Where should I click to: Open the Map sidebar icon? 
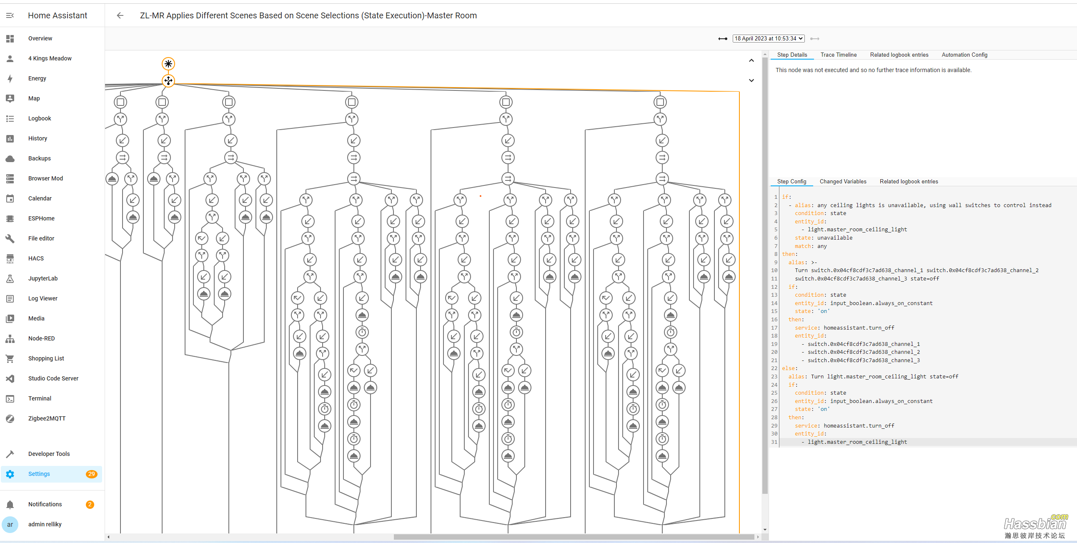[10, 99]
